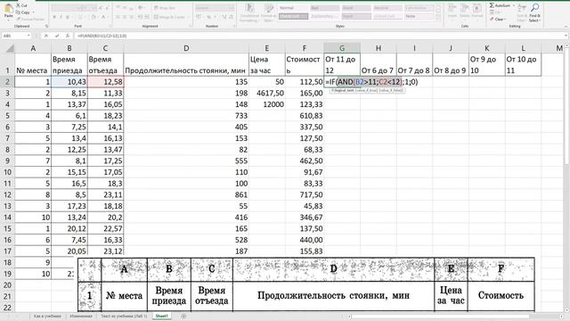Expand the formula bar with the chevron
The width and height of the screenshot is (570, 321).
566,36
